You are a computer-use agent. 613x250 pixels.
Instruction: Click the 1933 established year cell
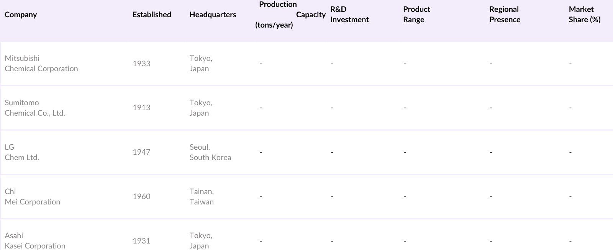[x=141, y=64]
